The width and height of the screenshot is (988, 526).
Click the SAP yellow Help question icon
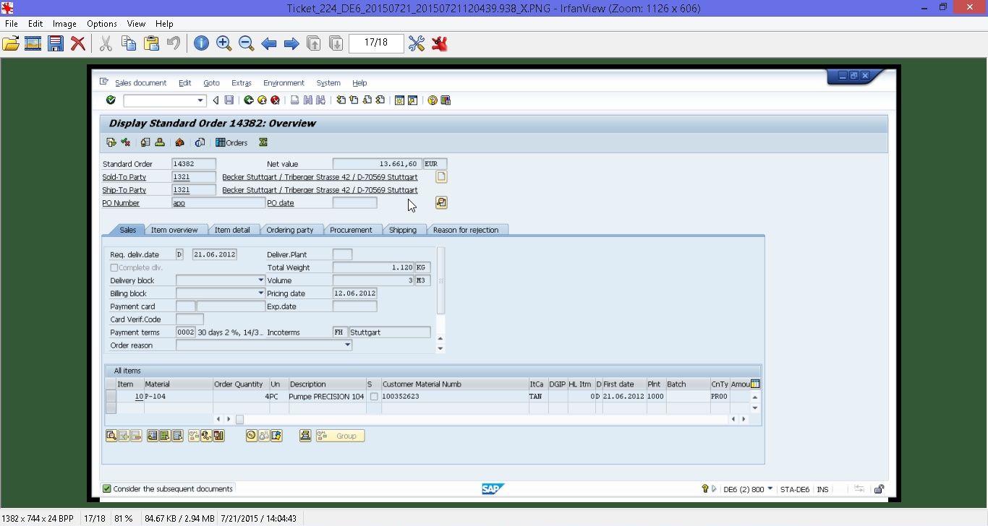433,100
